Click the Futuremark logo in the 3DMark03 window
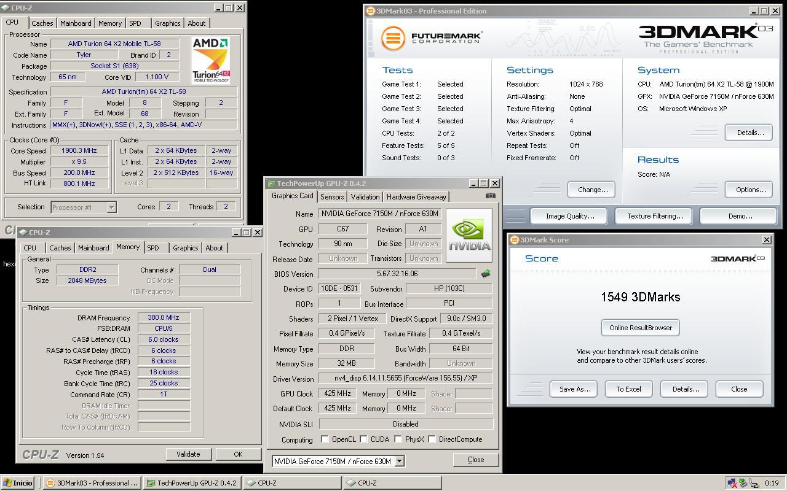The width and height of the screenshot is (787, 491). 430,38
